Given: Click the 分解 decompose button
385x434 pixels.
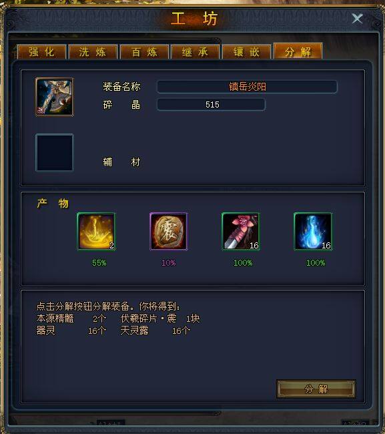Looking at the screenshot, I should [316, 389].
